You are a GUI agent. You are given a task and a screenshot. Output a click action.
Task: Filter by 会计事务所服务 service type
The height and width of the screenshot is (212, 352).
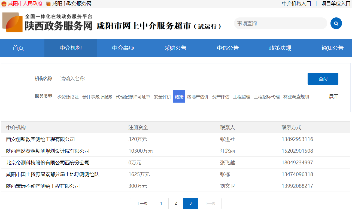tap(97, 97)
